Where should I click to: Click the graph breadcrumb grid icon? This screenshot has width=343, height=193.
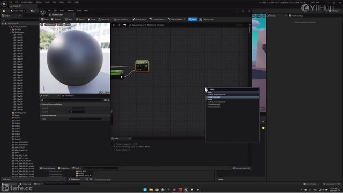[x=125, y=25]
